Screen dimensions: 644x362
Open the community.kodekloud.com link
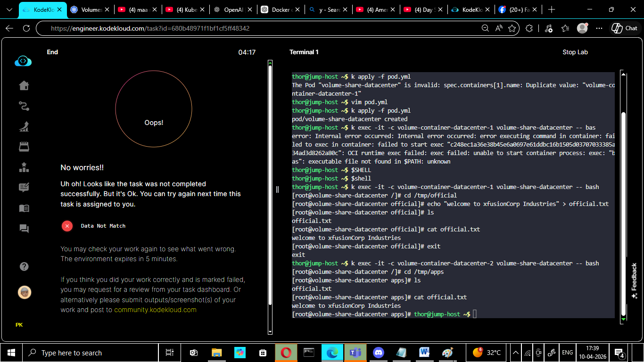point(155,310)
